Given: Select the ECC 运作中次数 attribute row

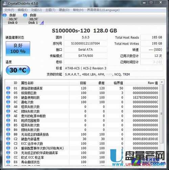Looking at the screenshot, I should coord(82,144).
